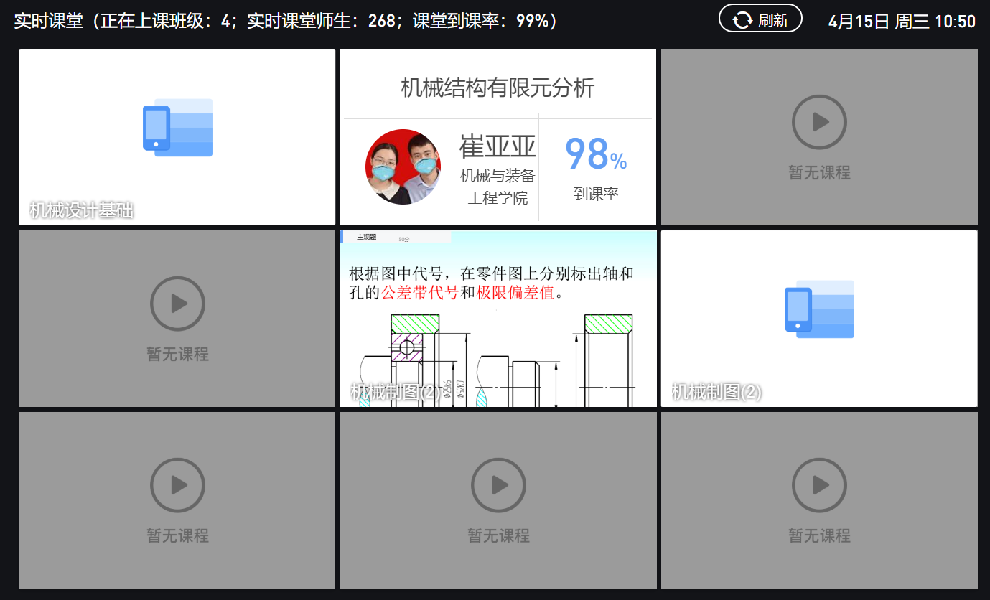The width and height of the screenshot is (990, 600).
Task: Click the teacher name 崔亚亚
Action: 498,146
